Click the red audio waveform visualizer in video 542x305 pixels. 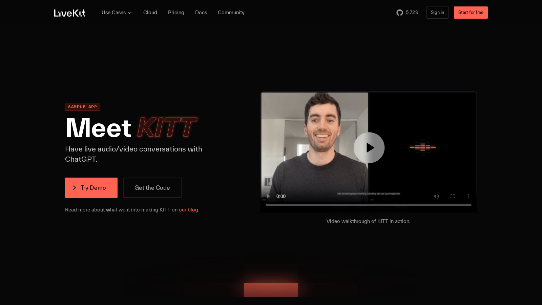pos(423,147)
